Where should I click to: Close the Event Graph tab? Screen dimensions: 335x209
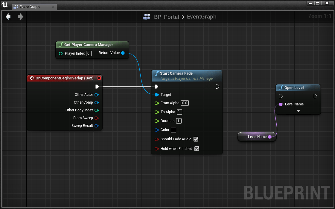tap(53, 7)
